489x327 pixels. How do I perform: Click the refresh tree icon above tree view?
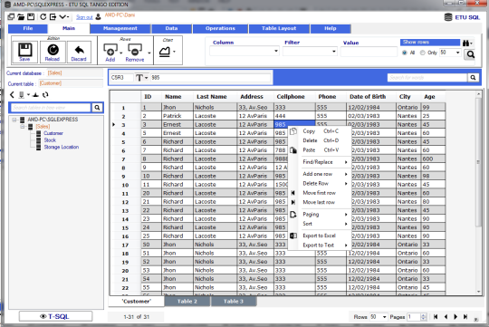point(45,94)
